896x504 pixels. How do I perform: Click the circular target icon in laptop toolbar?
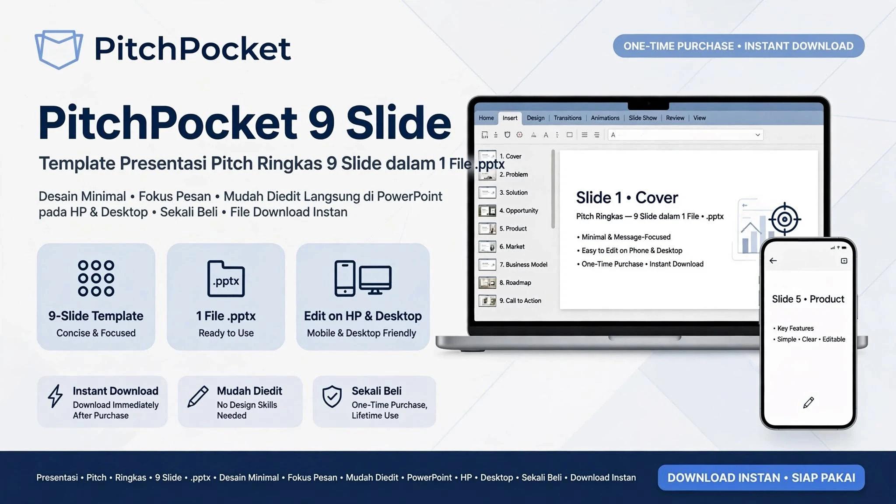[x=519, y=135]
